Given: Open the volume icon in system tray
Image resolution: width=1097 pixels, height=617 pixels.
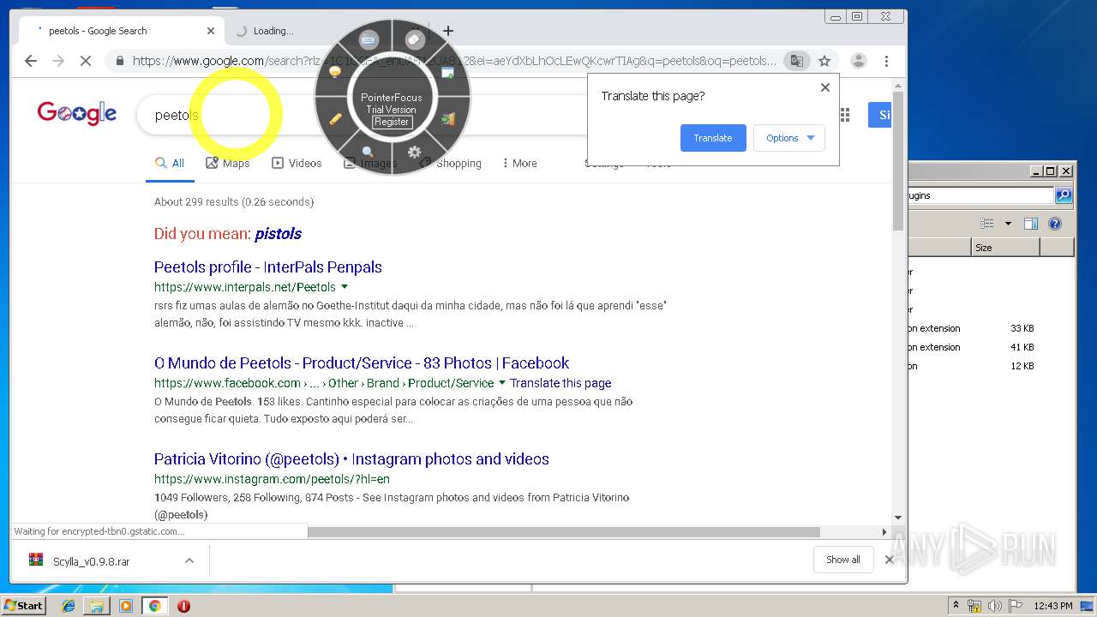Looking at the screenshot, I should 995,606.
